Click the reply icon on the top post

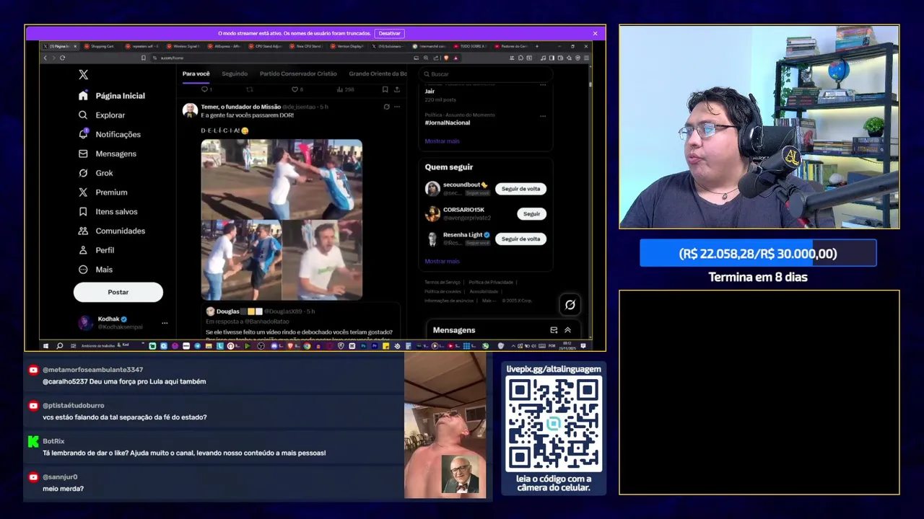[205, 89]
